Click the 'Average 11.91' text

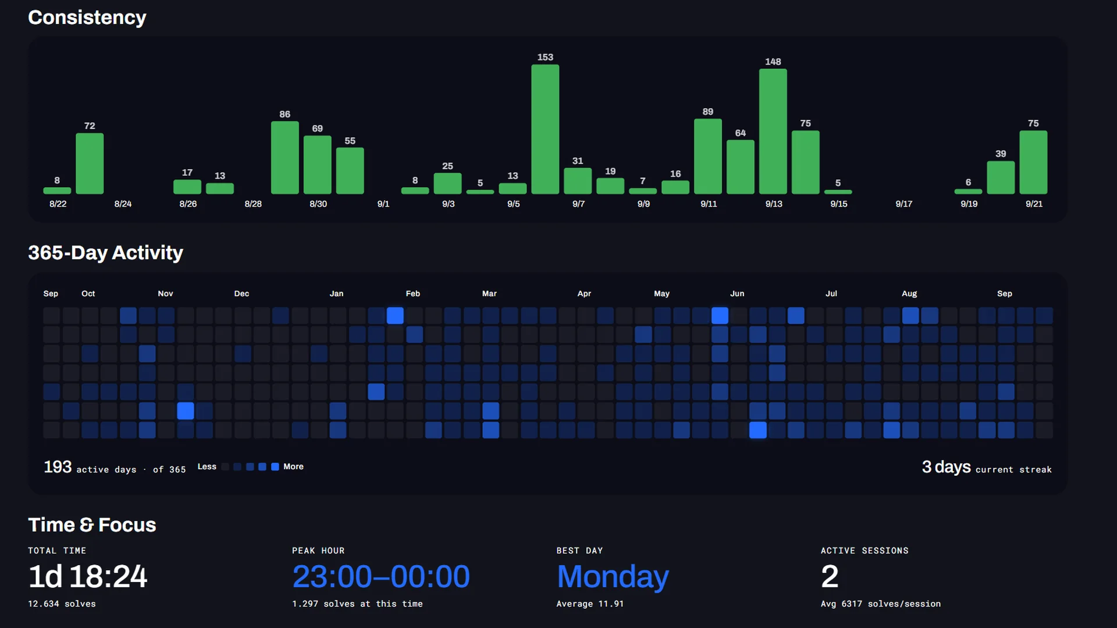click(x=590, y=604)
